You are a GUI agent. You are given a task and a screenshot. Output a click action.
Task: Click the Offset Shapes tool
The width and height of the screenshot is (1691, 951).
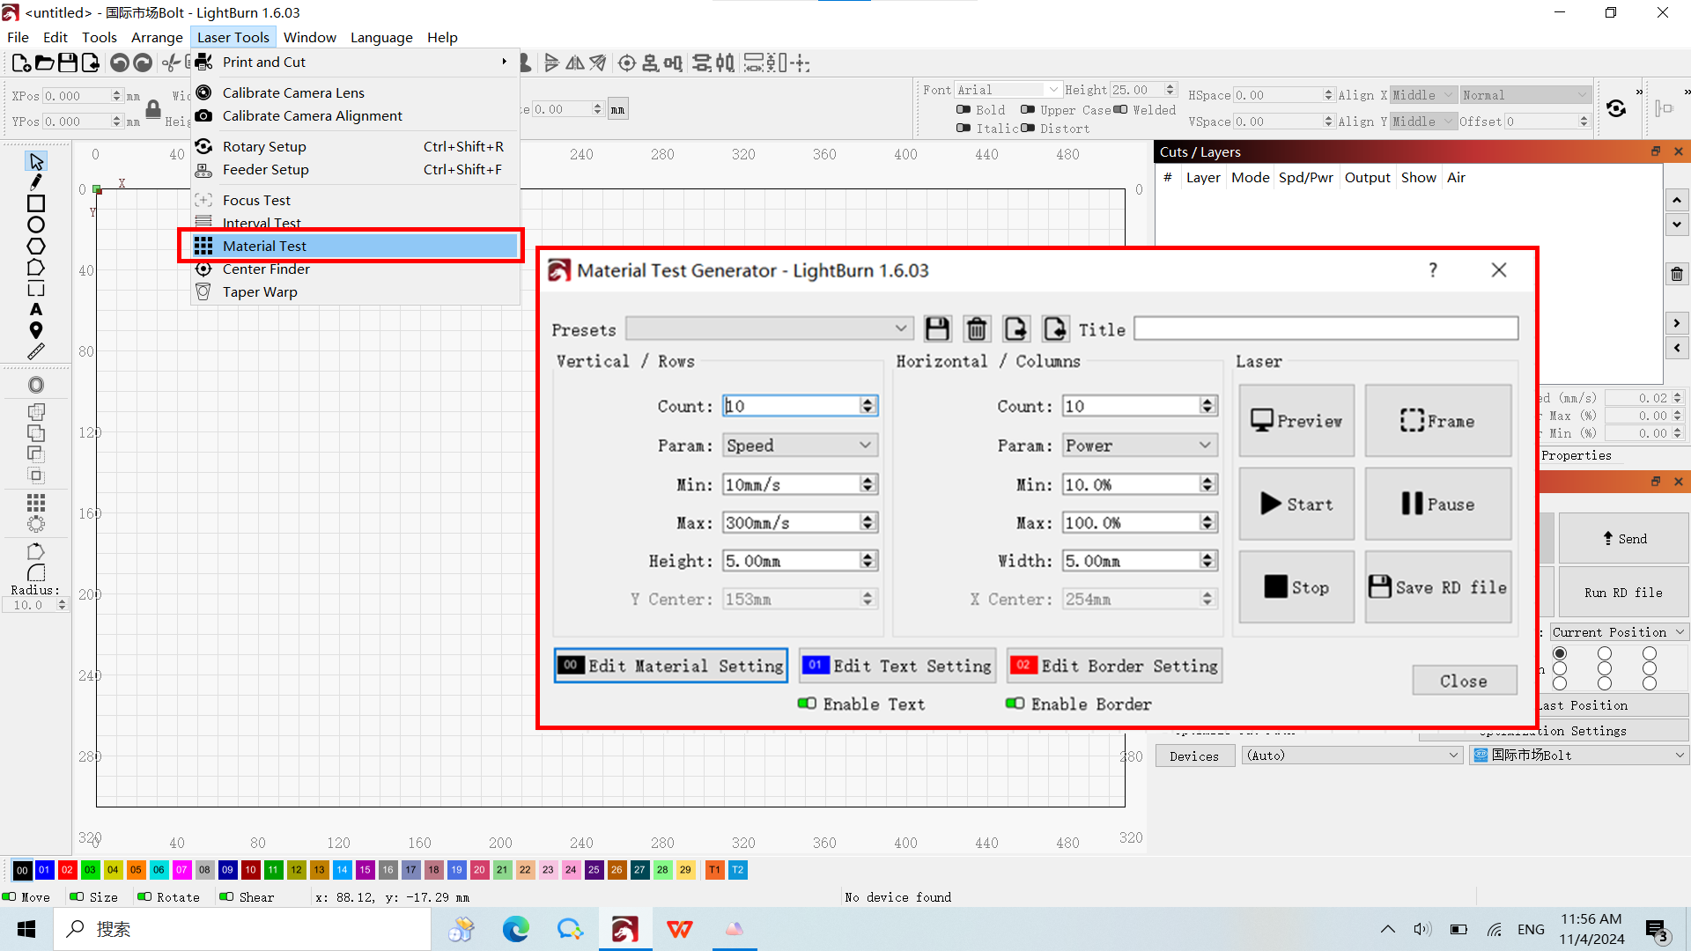tap(36, 385)
